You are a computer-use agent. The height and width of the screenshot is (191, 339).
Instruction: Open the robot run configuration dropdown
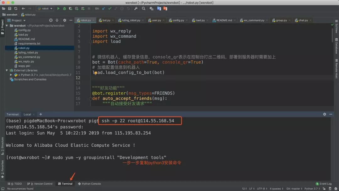point(45,8)
